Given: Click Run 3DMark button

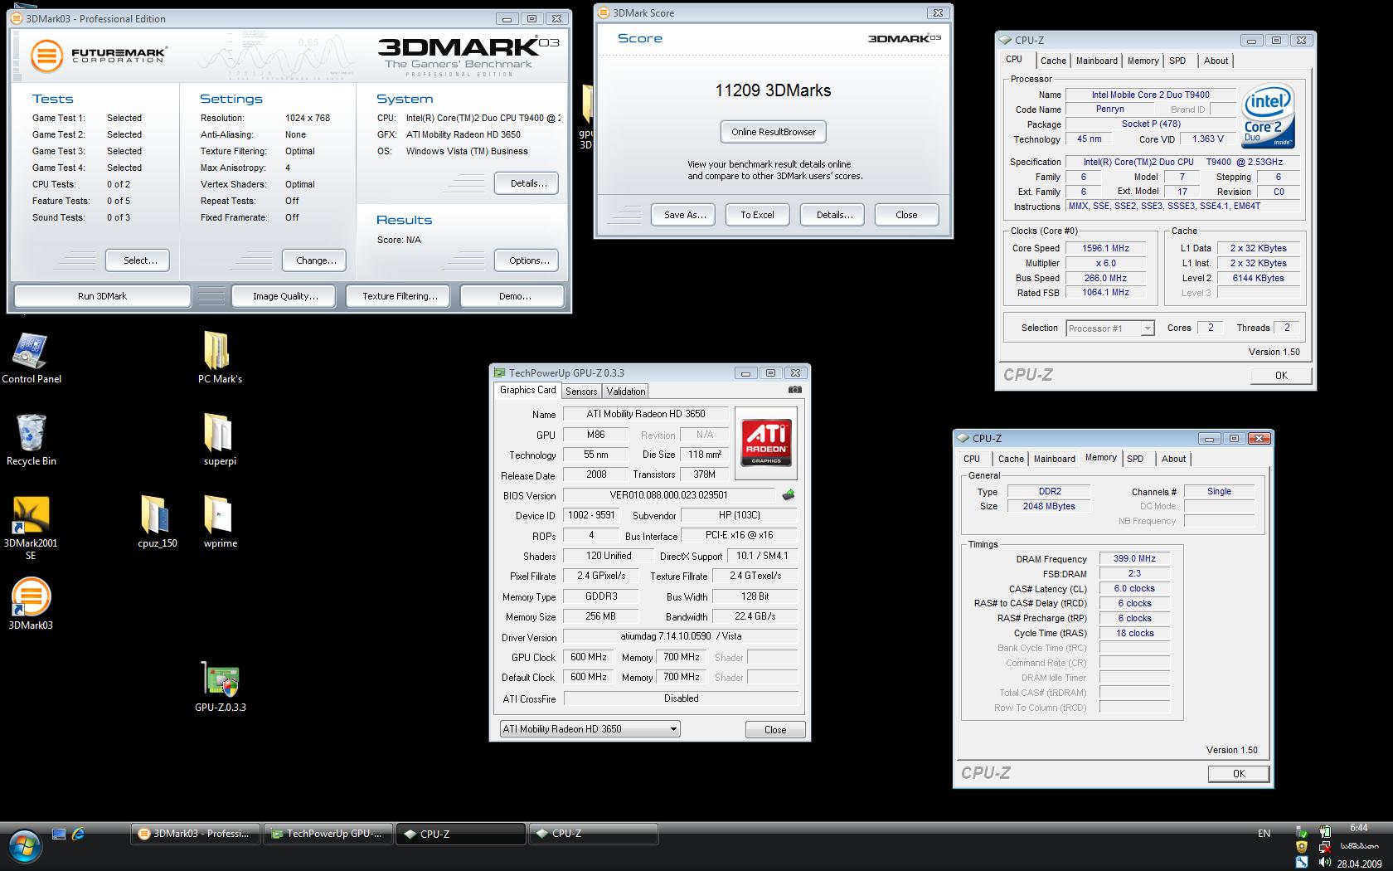Looking at the screenshot, I should [x=102, y=296].
